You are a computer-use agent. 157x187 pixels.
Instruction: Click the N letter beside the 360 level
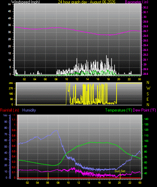pyautogui.click(x=148, y=83)
